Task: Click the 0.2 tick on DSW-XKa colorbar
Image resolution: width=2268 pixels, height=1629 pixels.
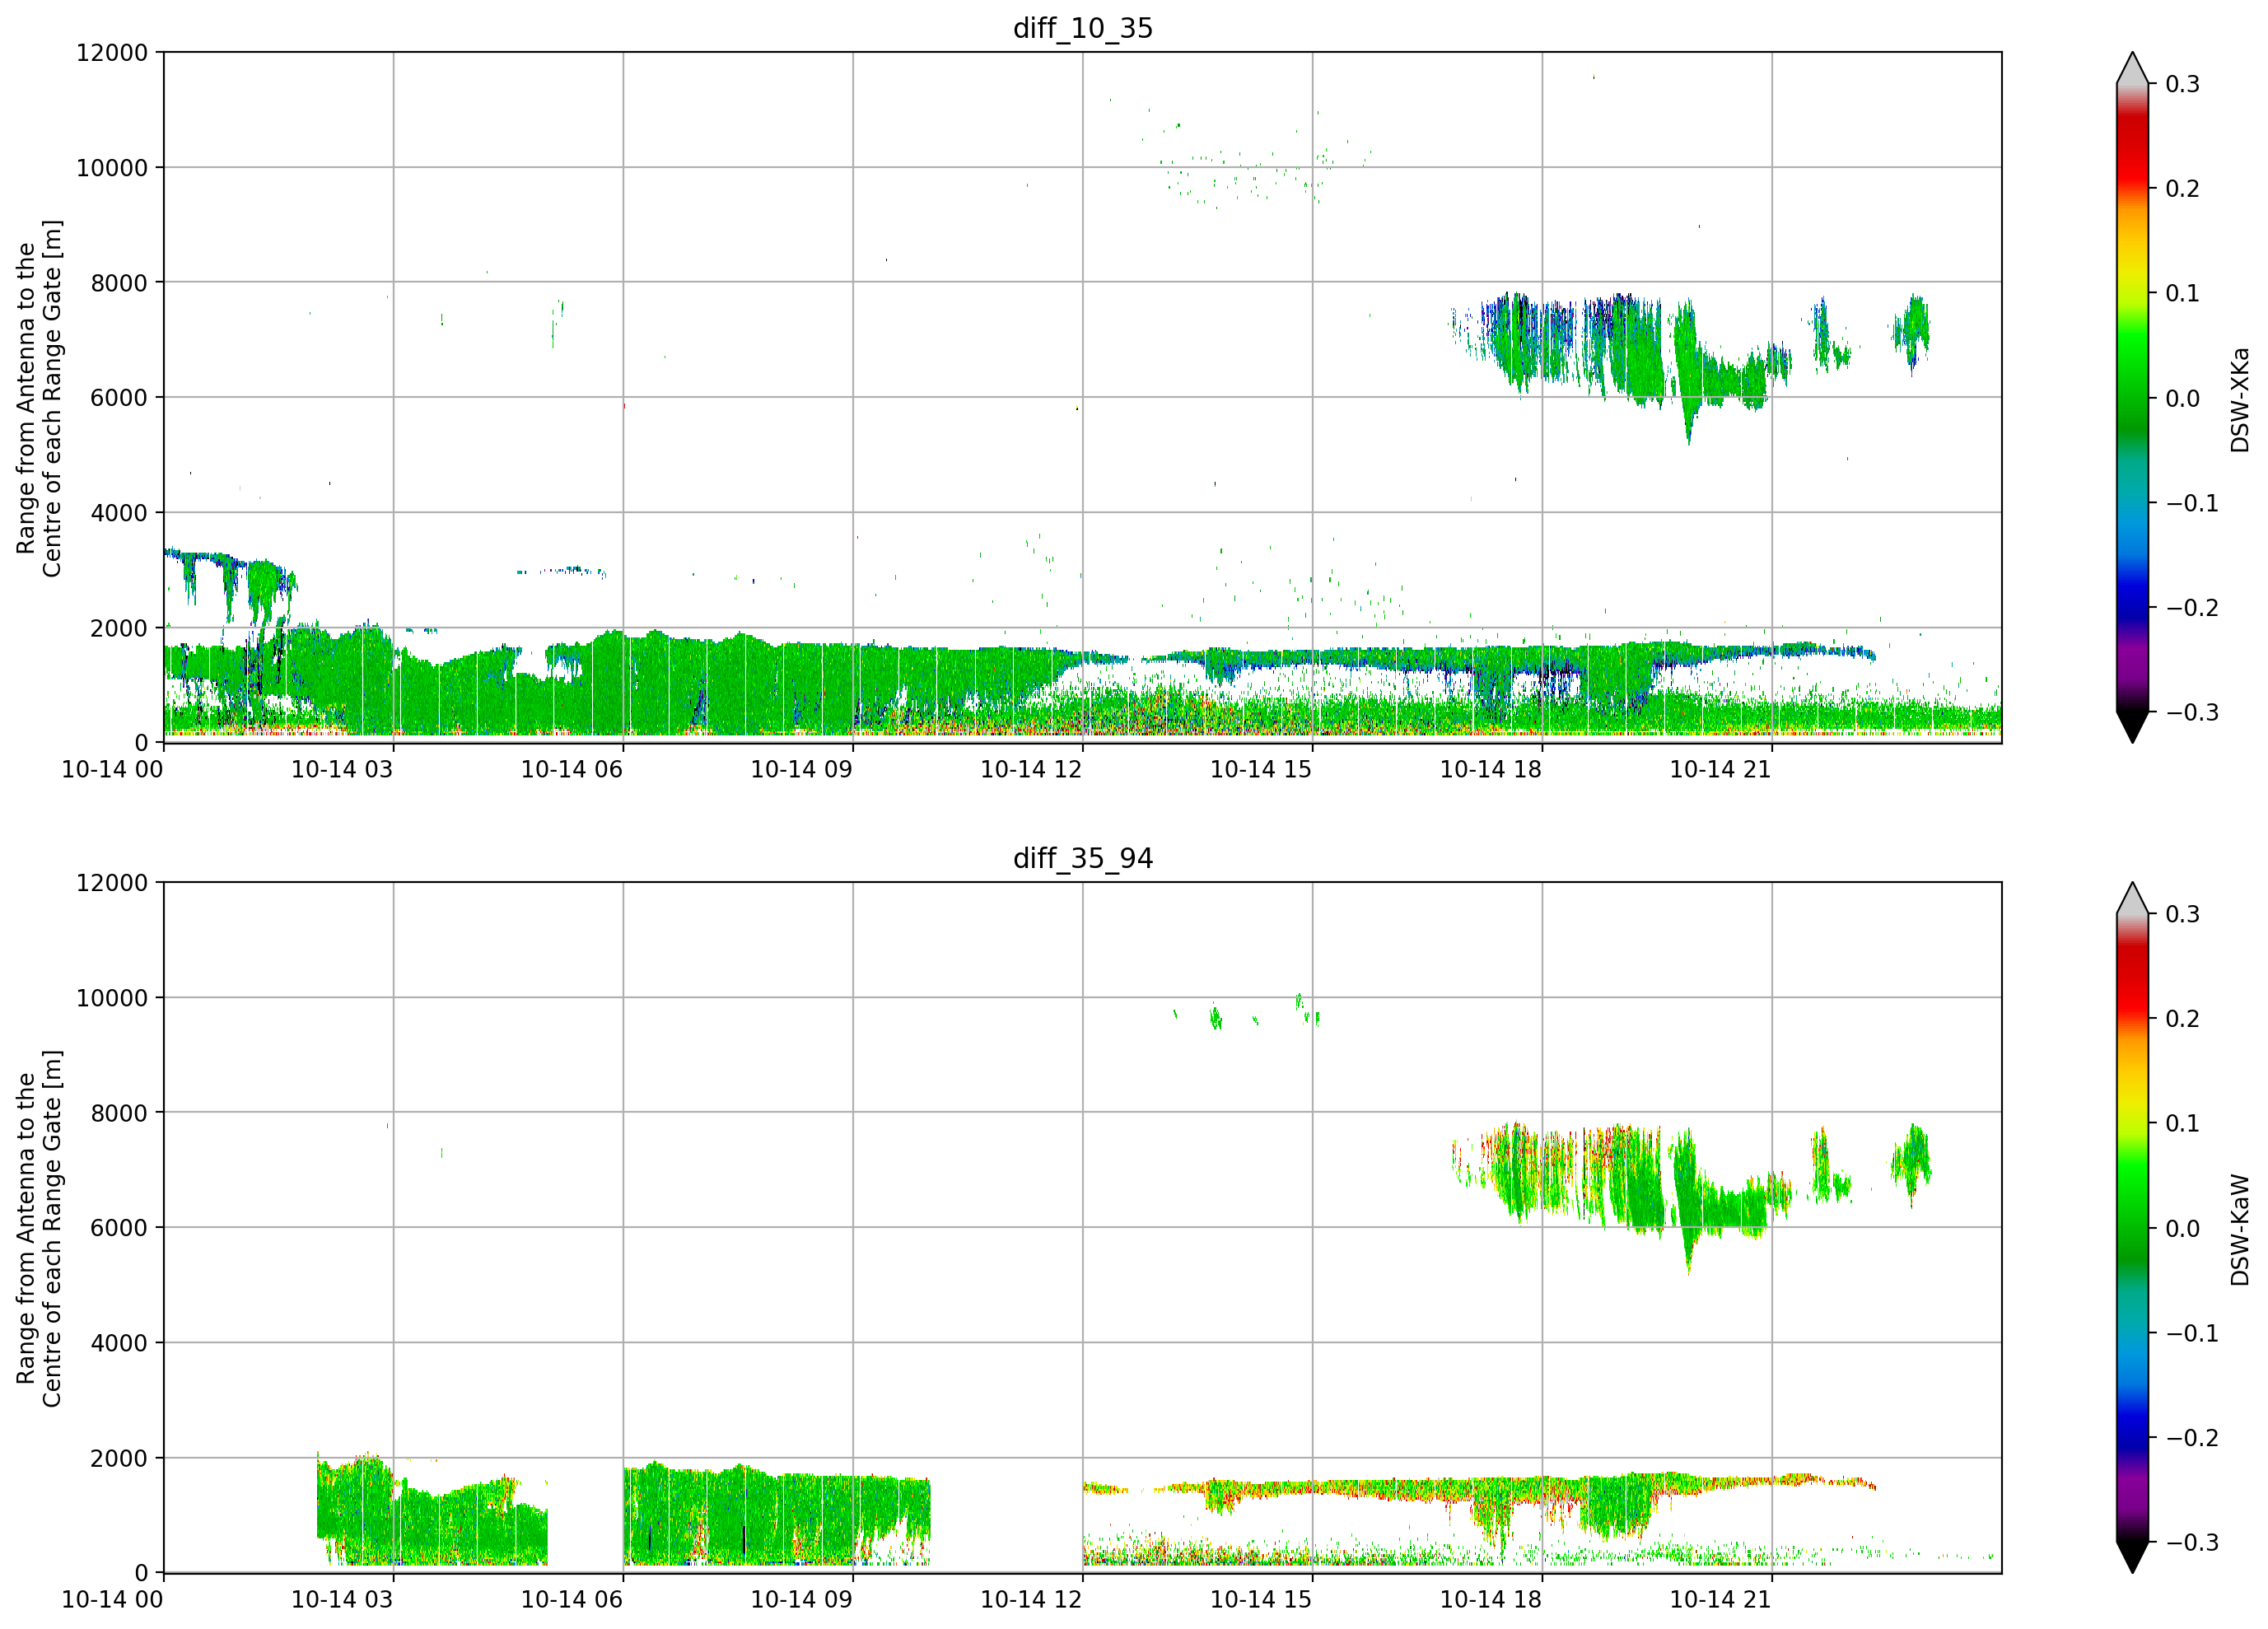Action: point(2183,189)
